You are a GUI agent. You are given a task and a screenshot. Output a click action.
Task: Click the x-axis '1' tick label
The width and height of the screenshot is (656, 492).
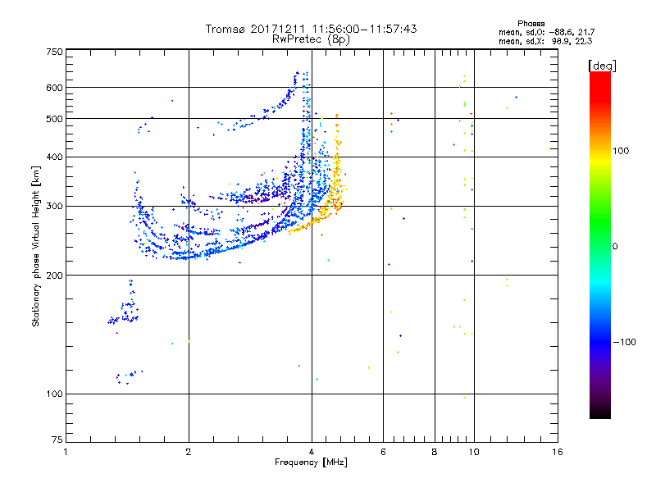tap(66, 452)
